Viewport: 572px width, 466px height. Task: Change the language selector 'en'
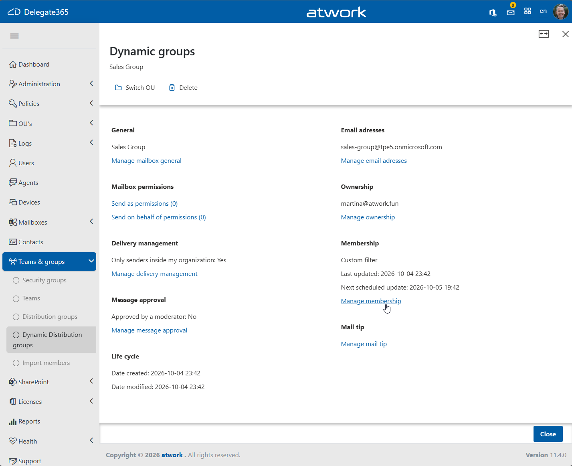[543, 11]
